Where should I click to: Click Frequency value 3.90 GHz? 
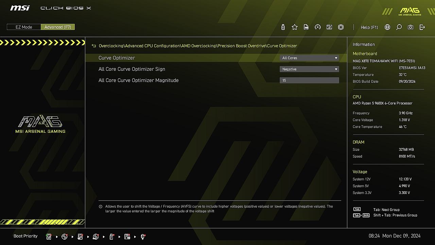[406, 113]
